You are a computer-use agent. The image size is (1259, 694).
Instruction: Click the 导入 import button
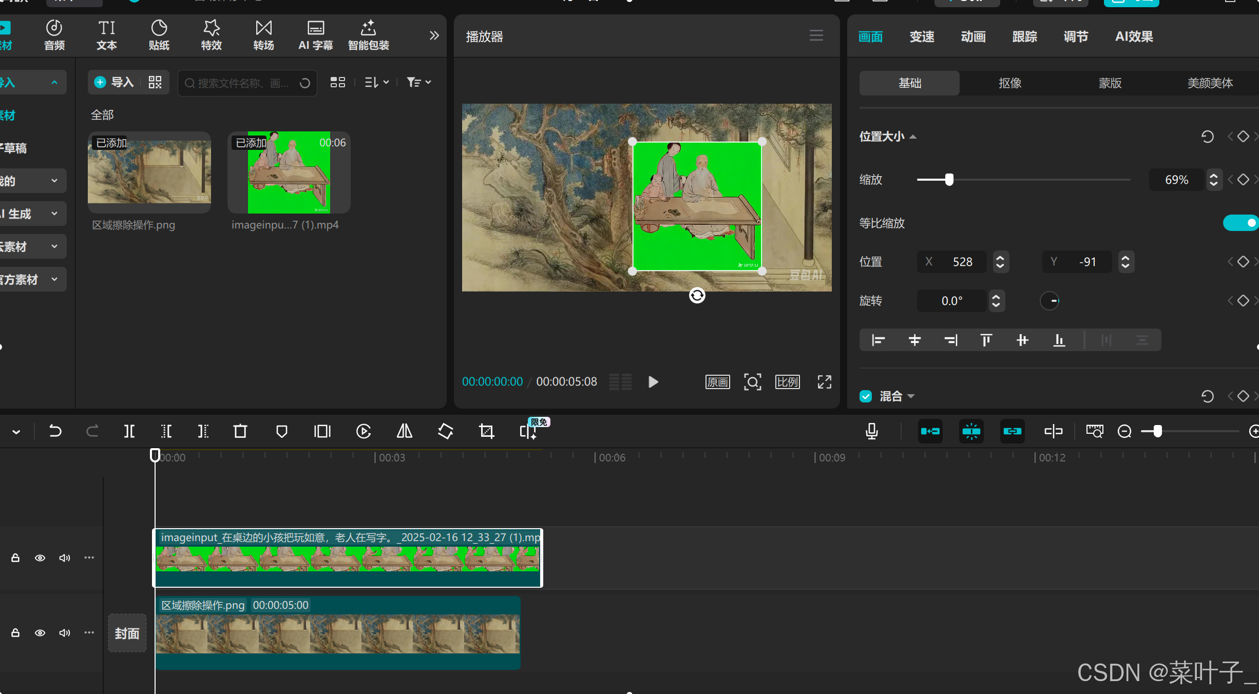point(115,82)
